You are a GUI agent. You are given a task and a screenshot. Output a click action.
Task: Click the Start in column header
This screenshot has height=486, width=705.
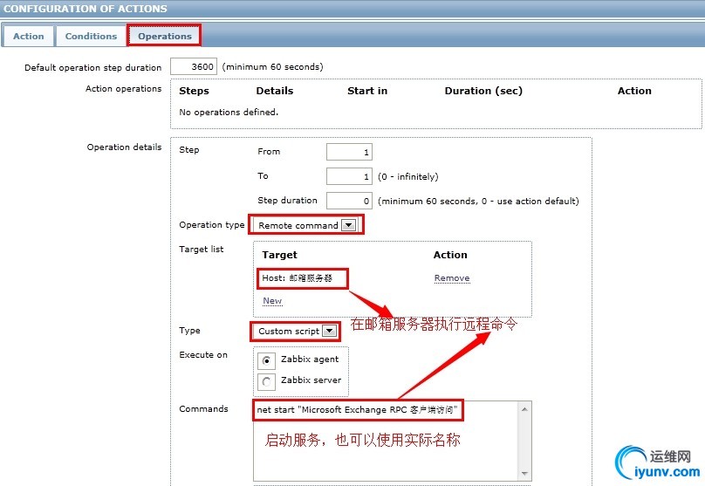367,91
